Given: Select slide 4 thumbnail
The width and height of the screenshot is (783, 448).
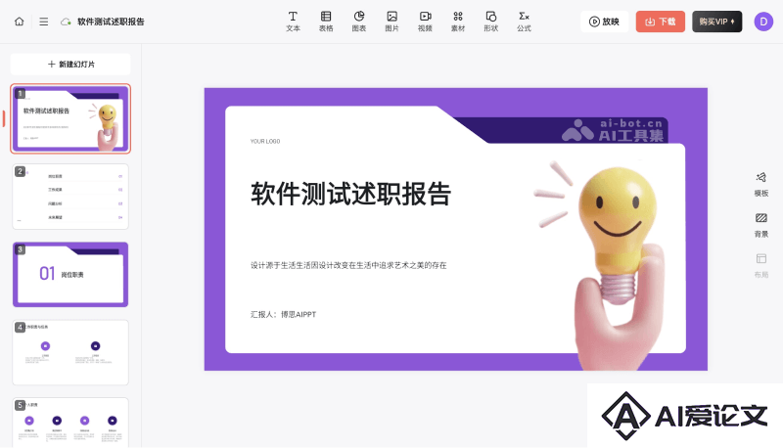Looking at the screenshot, I should (x=70, y=352).
